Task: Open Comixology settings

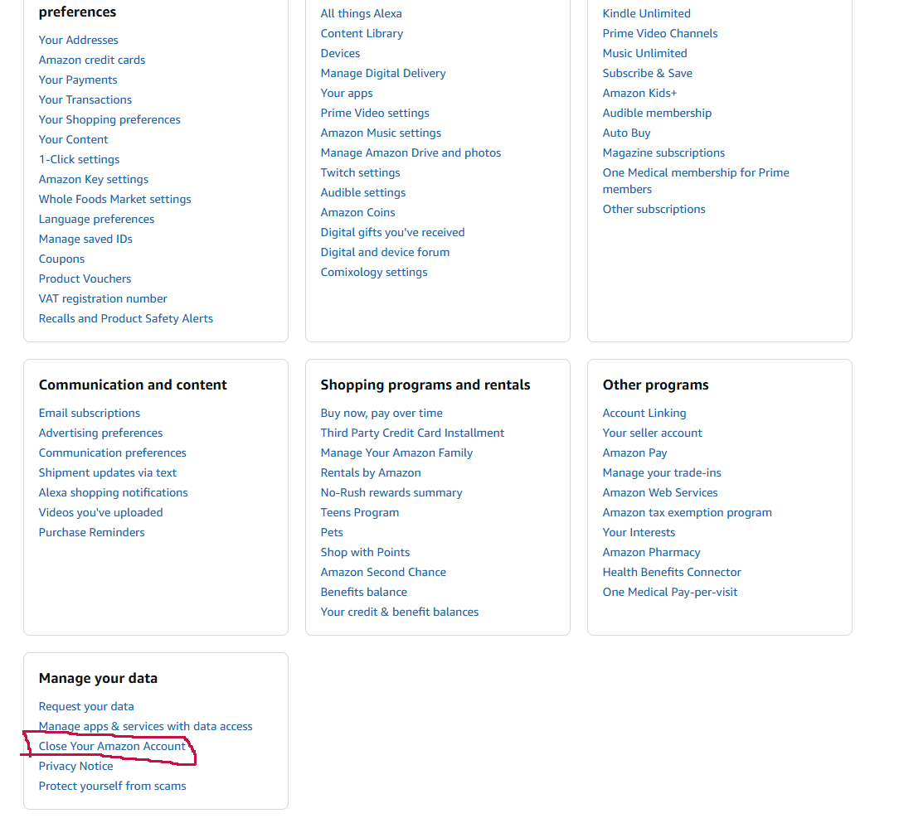Action: point(374,272)
